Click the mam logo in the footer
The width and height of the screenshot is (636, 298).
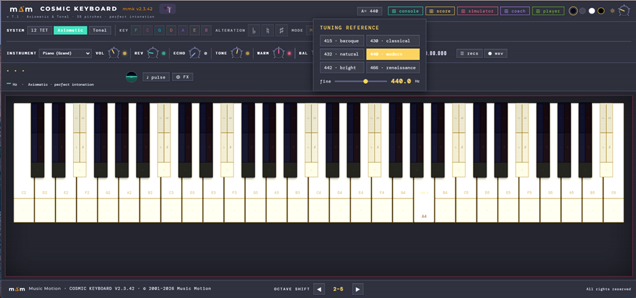17,289
